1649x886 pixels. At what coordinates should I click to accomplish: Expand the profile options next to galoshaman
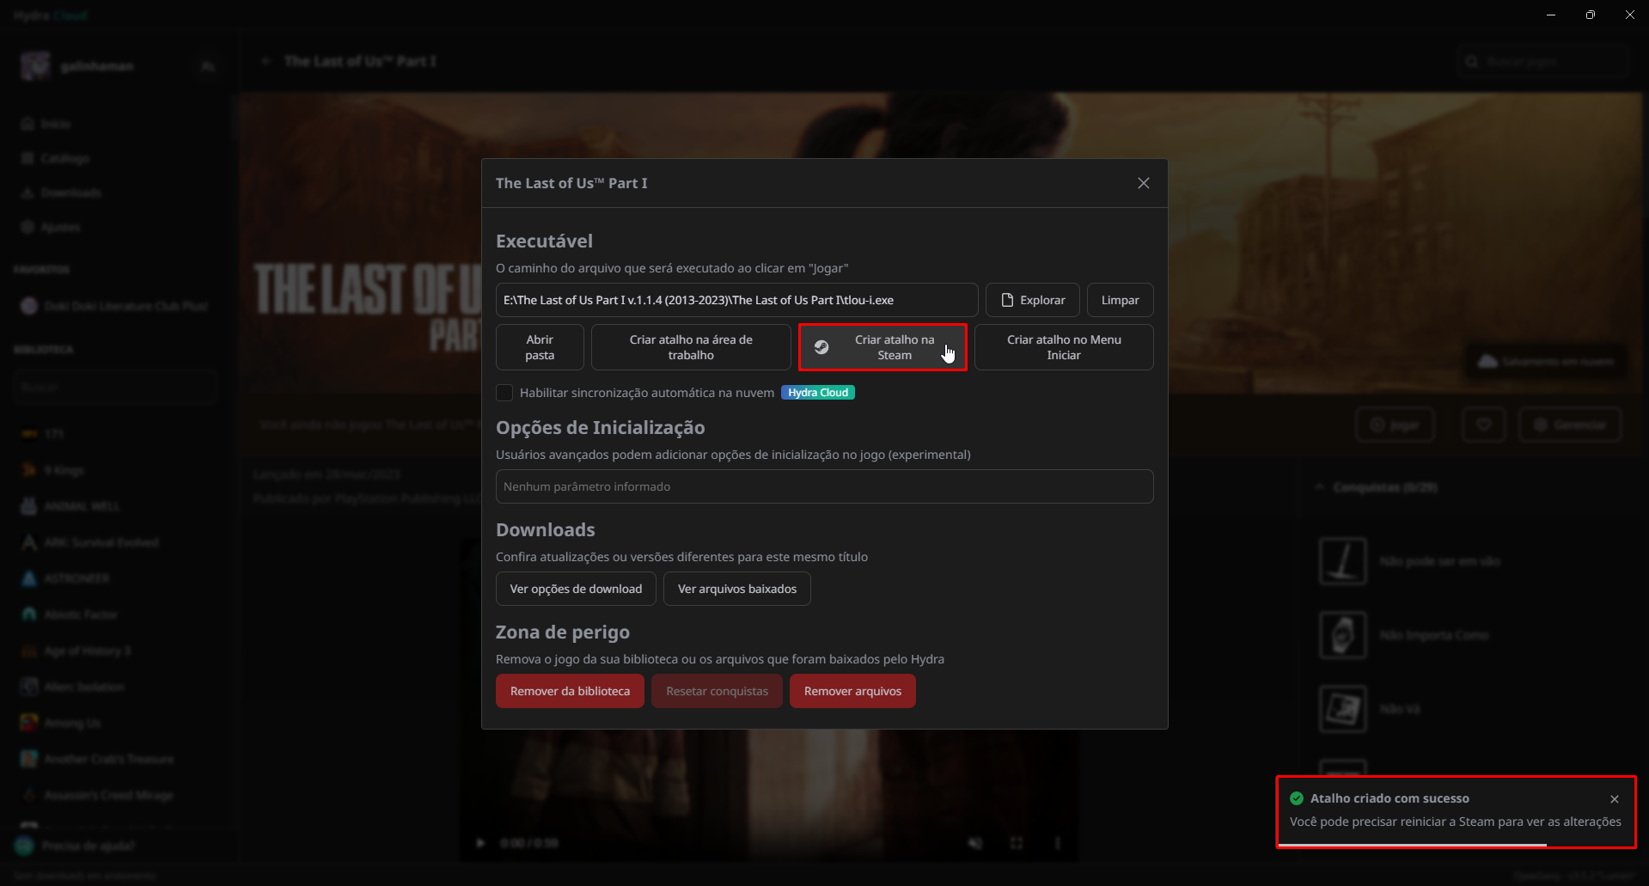tap(207, 65)
